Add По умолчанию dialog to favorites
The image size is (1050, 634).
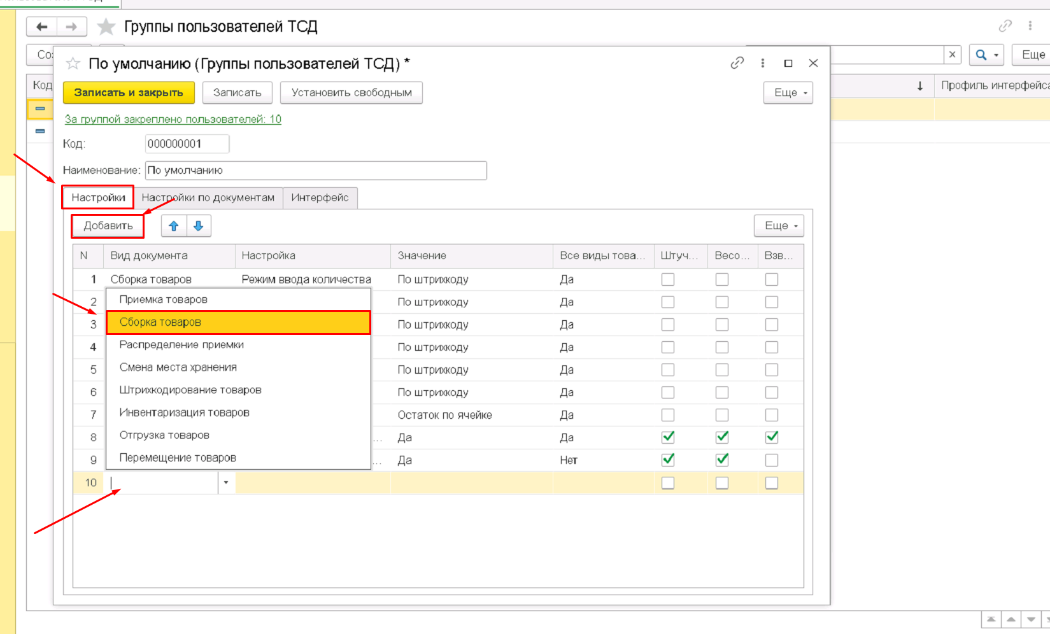pos(73,63)
